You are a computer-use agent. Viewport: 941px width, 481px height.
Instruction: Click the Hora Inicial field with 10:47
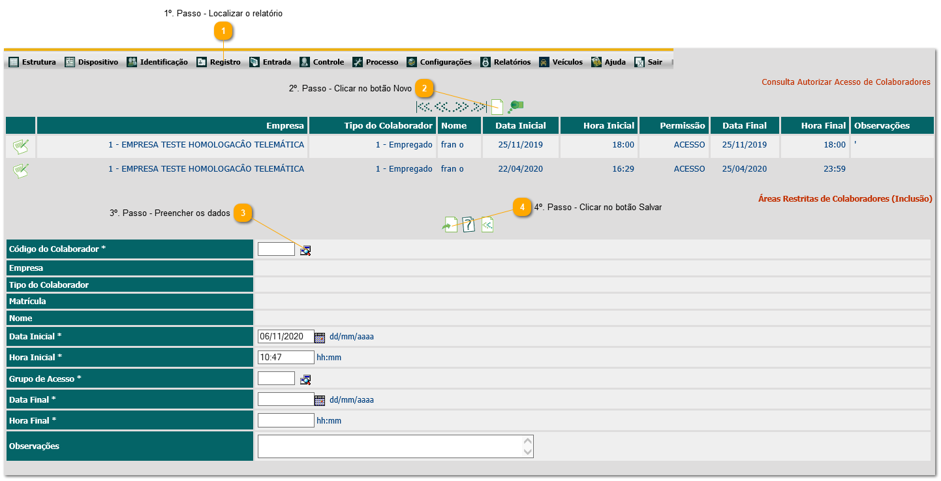286,357
